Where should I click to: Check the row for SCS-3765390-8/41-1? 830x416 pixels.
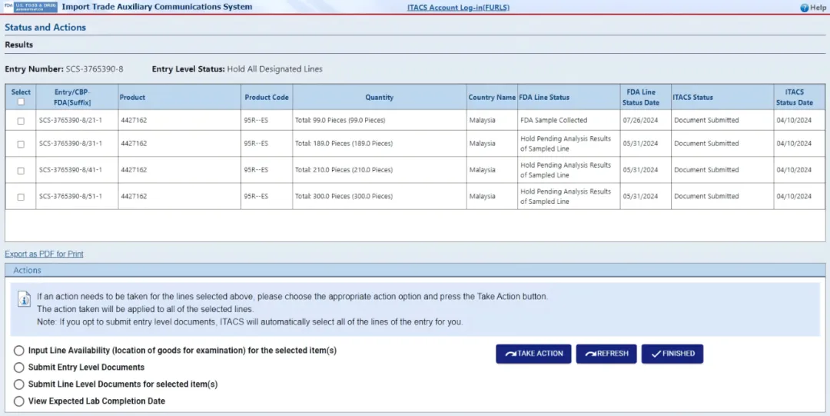(x=21, y=171)
